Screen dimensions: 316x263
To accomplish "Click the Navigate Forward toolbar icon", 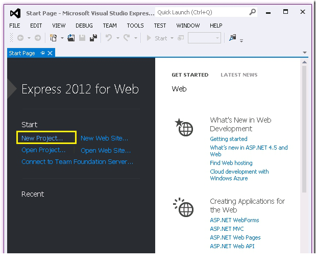I will tap(38, 38).
